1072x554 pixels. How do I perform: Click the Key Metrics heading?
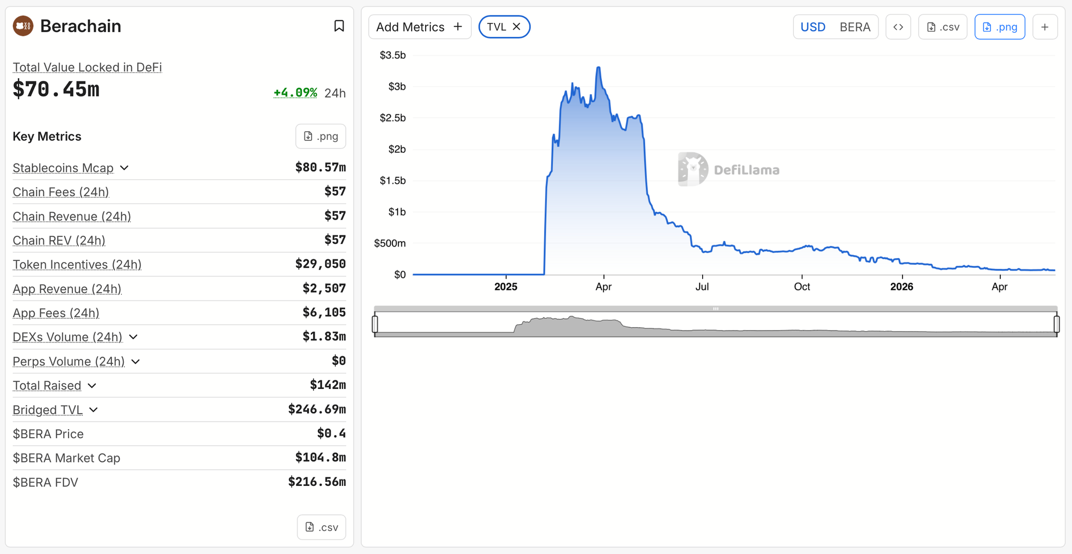[x=47, y=137]
